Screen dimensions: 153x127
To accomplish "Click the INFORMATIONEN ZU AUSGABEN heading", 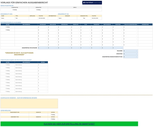I will coord(11,23).
